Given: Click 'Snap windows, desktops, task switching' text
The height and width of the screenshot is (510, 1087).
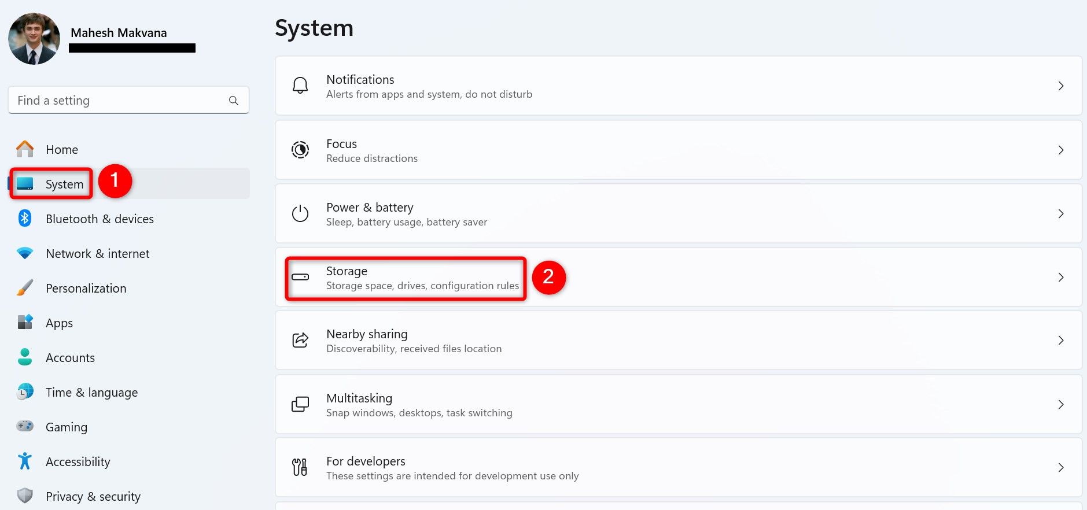Looking at the screenshot, I should 419,413.
